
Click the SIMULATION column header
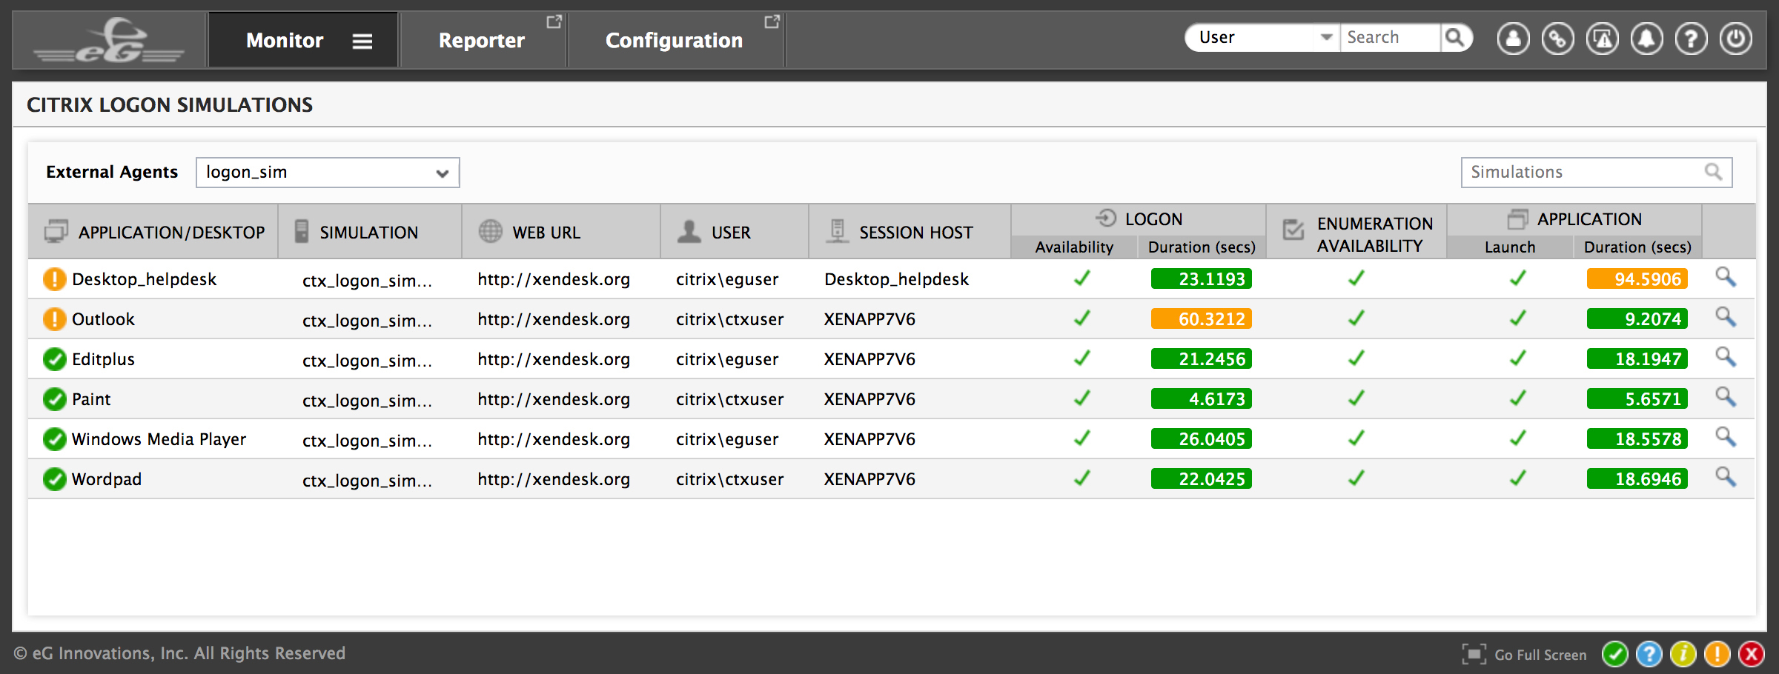[370, 233]
